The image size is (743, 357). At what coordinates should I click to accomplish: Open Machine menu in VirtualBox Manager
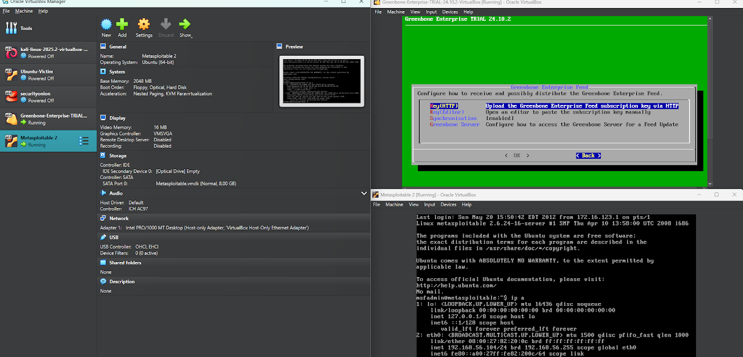pyautogui.click(x=24, y=11)
